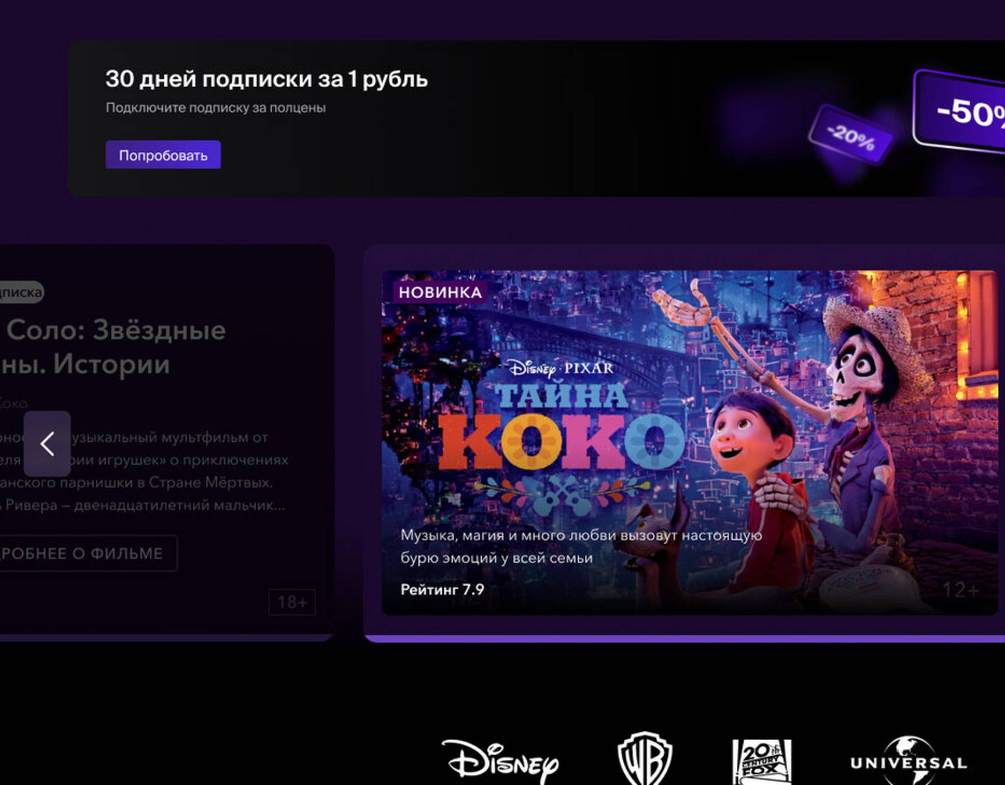Open the 20th Century Fox logo
Image resolution: width=1005 pixels, height=785 pixels.
pos(762,761)
